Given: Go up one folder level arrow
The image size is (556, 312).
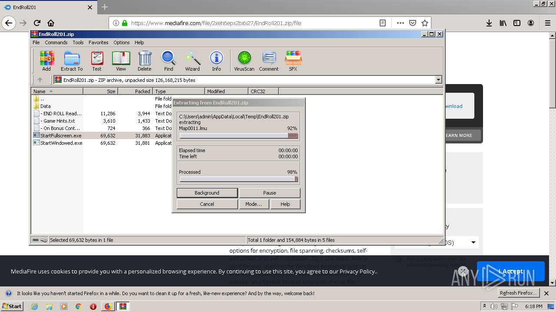Looking at the screenshot, I should click(40, 80).
